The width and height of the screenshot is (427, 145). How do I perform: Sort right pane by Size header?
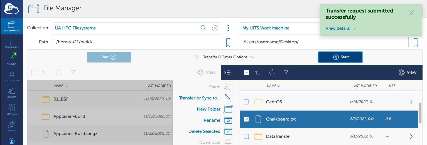point(392,86)
